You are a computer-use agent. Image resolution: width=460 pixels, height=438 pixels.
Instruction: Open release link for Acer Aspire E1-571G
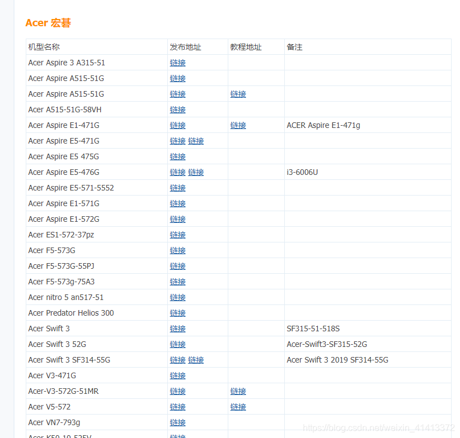tap(177, 203)
